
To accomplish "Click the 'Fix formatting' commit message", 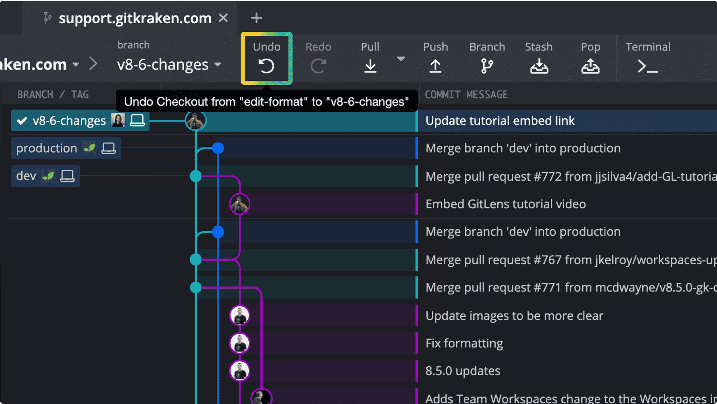I will [x=464, y=343].
